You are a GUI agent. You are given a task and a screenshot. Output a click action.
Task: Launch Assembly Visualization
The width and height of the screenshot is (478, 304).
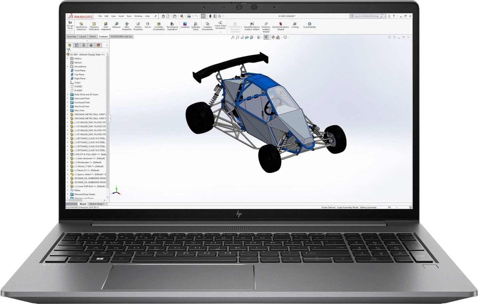(159, 26)
